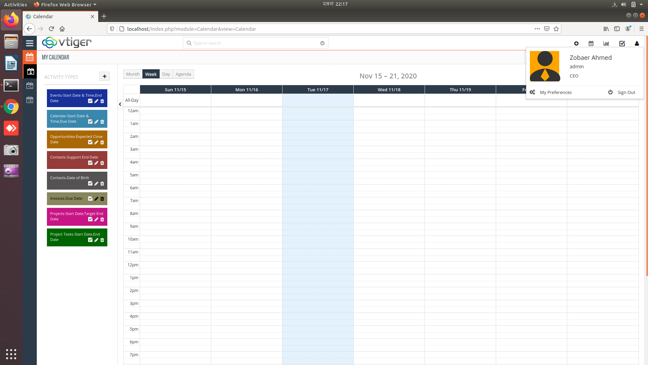Click the Calendar-Start Date blue color block
This screenshot has height=365, width=648.
(x=67, y=119)
